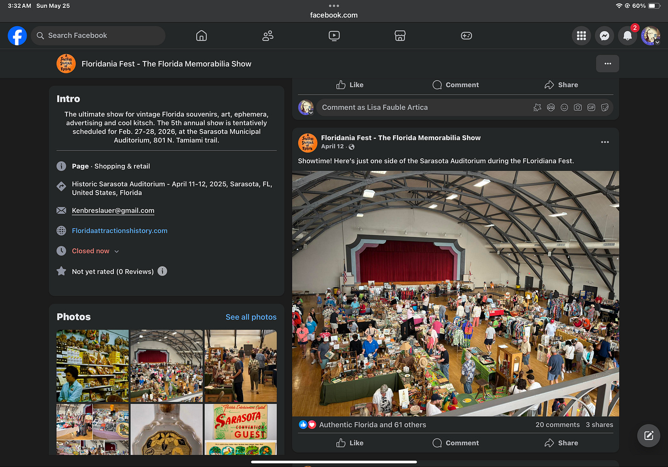The image size is (668, 467).
Task: Open the collage photo thumbnail
Action: (x=93, y=429)
